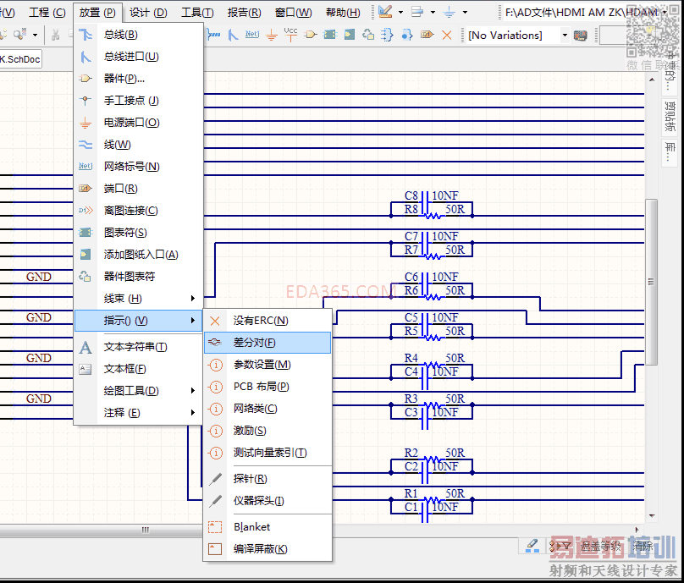Click the Probe (探针) pen icon
Viewport: 684px width, 583px height.
pyautogui.click(x=215, y=479)
